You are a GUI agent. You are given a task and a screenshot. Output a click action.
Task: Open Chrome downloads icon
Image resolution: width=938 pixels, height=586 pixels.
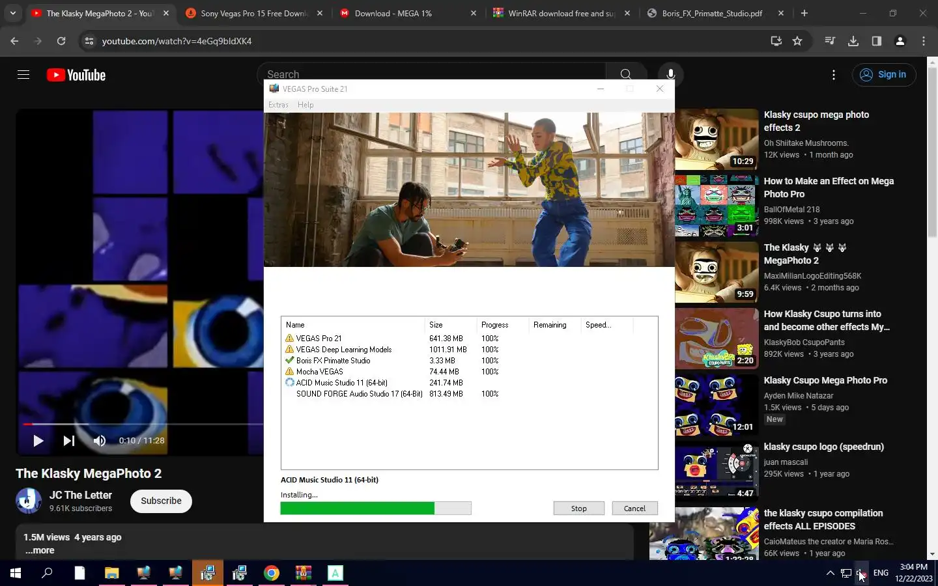click(853, 41)
